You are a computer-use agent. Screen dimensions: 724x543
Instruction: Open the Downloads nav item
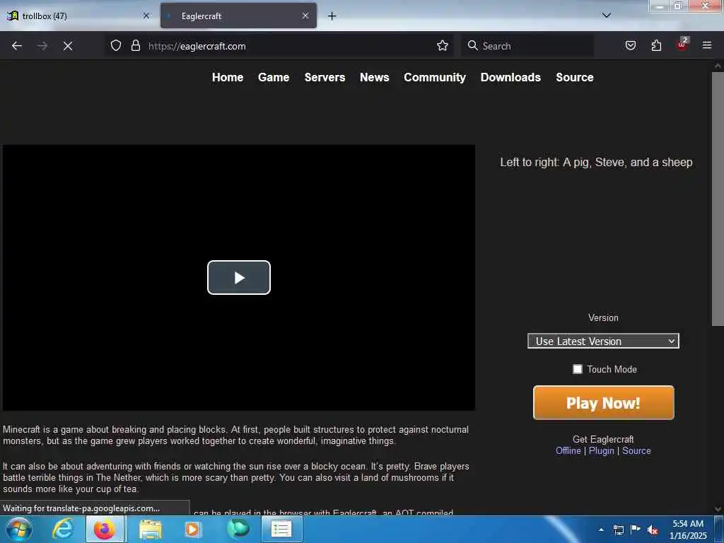510,77
